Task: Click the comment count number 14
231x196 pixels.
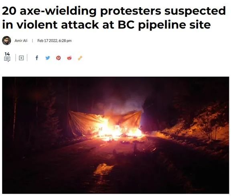Action: tap(7, 54)
